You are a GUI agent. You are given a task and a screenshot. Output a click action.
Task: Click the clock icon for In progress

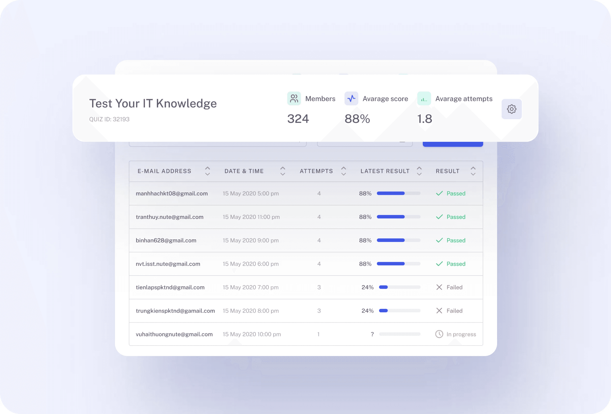439,334
